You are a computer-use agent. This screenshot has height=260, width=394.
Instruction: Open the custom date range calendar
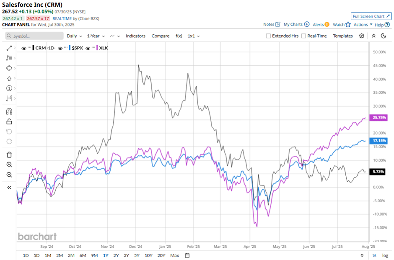point(187,255)
